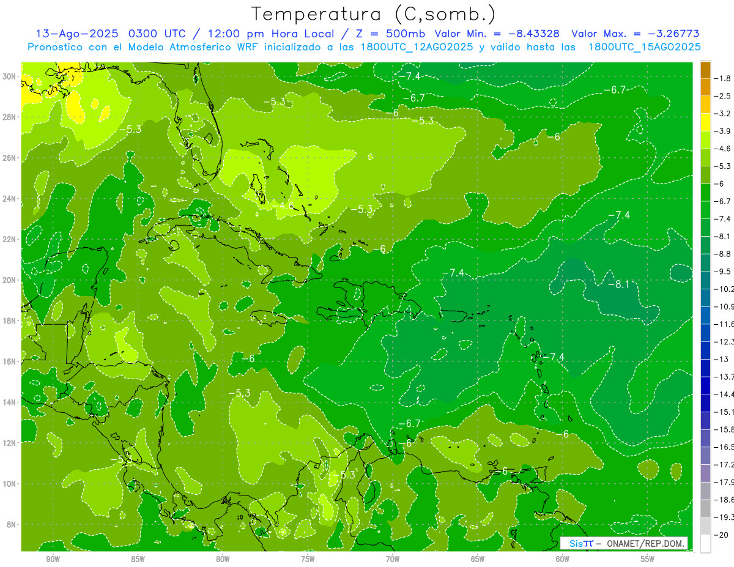
Task: Click the -4.6 contour label on the map
Action: click(283, 206)
